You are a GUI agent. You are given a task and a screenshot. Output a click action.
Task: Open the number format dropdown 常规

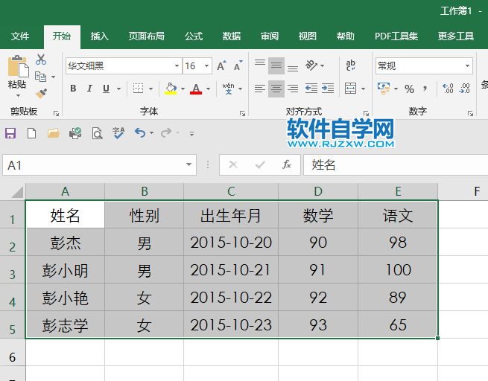click(467, 66)
